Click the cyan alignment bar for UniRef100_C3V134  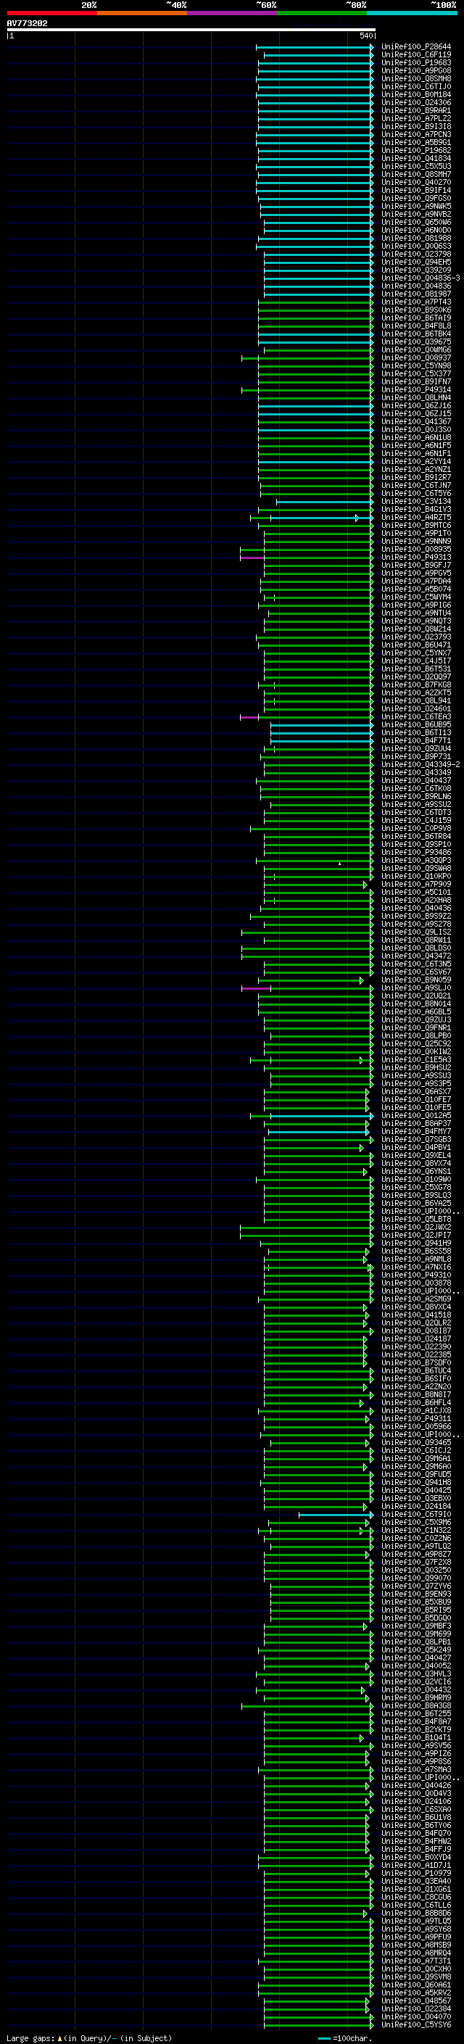[x=324, y=502]
